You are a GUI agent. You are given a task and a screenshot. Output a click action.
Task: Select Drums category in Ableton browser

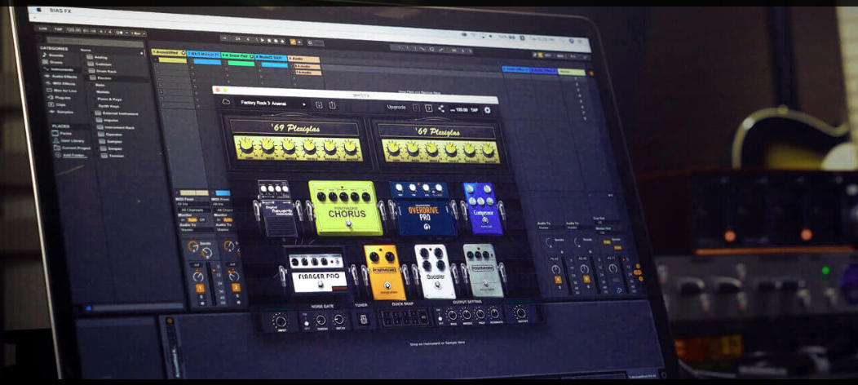[x=52, y=62]
